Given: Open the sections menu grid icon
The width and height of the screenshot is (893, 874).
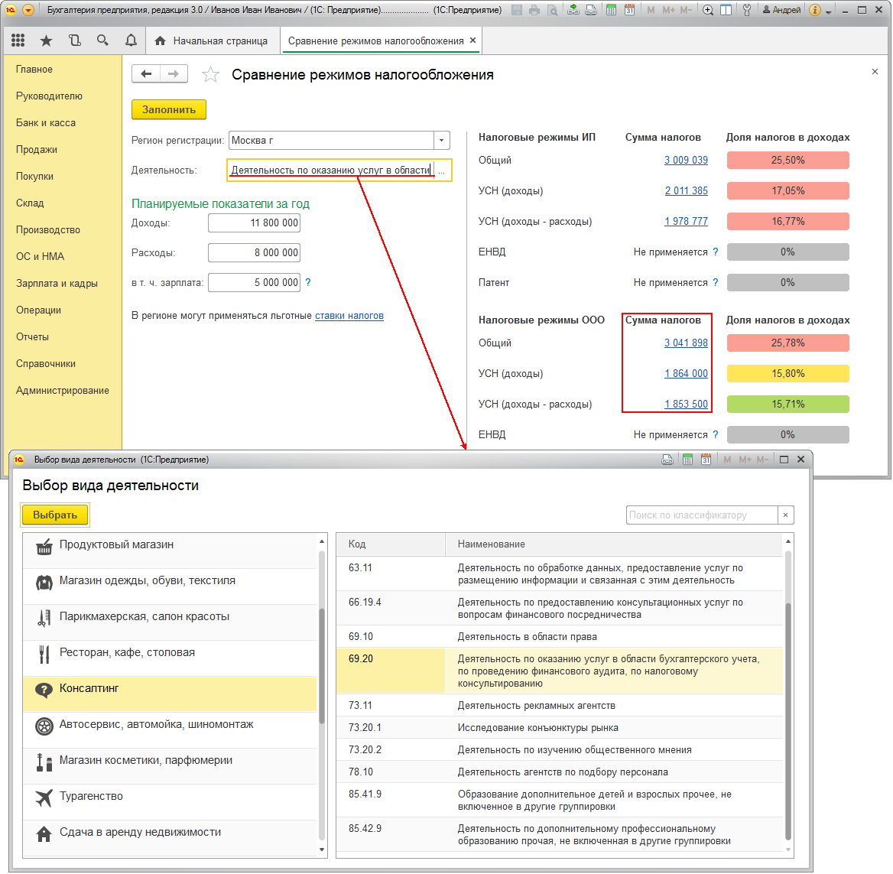Looking at the screenshot, I should [x=18, y=41].
